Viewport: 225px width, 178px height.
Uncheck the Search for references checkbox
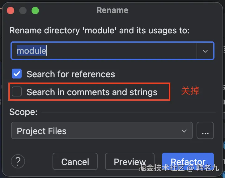coord(17,74)
